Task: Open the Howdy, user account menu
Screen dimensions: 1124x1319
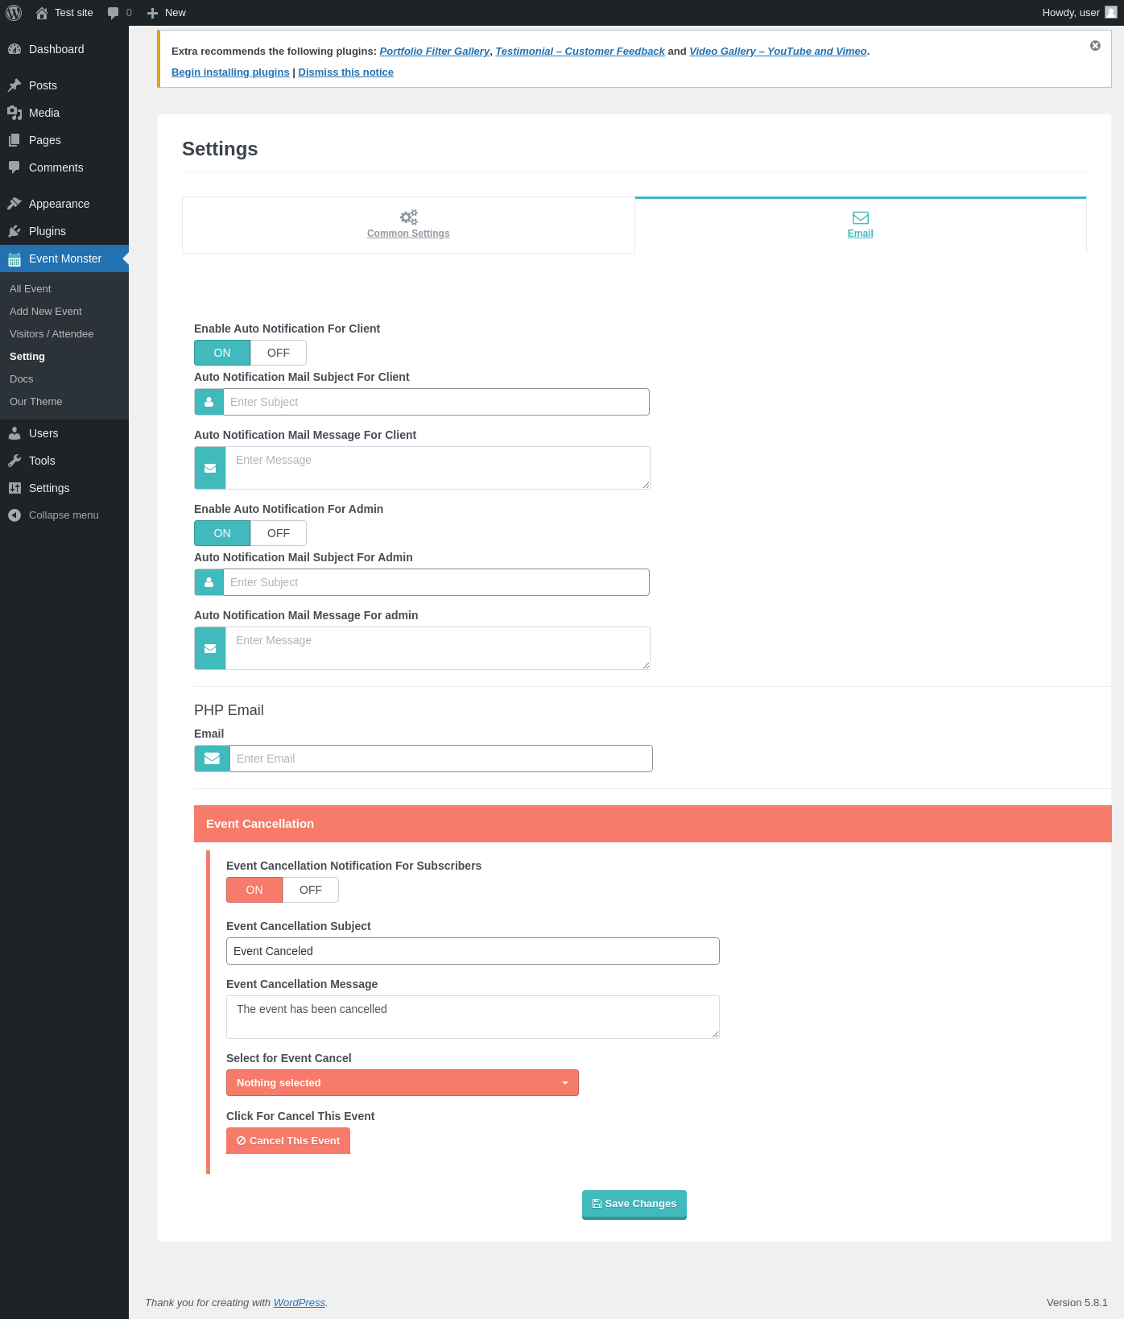Action: click(x=1079, y=13)
